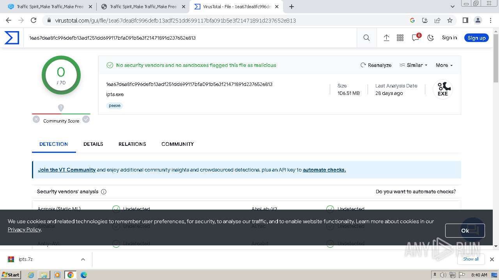
Task: Click the browser reload icon
Action: [x=34, y=20]
